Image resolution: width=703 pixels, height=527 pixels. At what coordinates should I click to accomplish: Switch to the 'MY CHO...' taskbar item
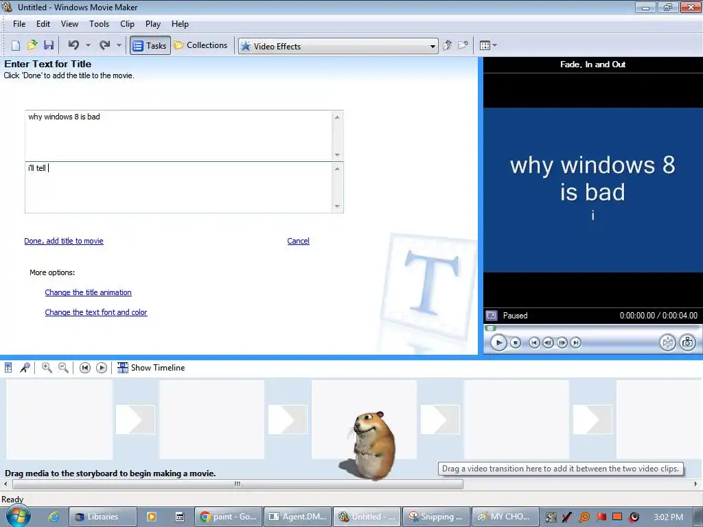click(505, 517)
